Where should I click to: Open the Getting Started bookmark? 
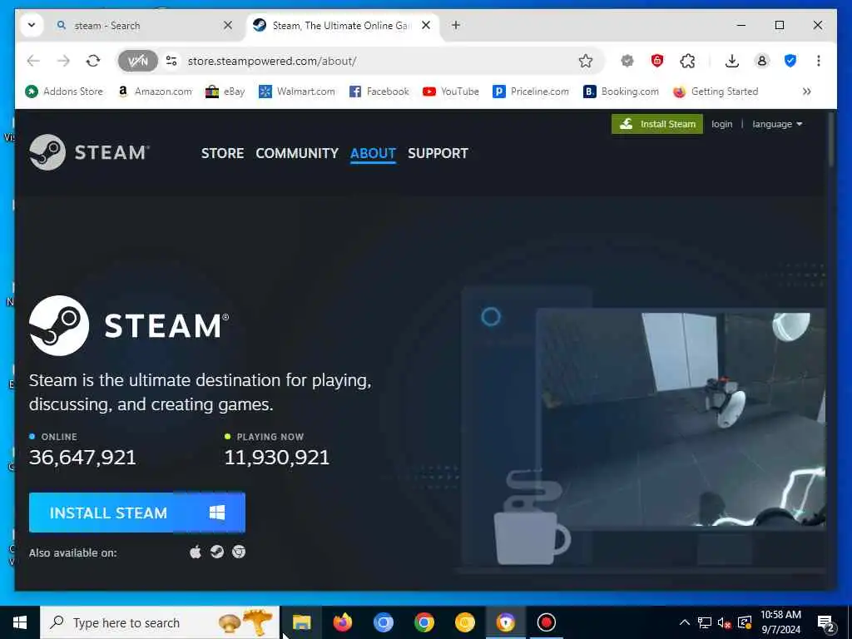(715, 92)
